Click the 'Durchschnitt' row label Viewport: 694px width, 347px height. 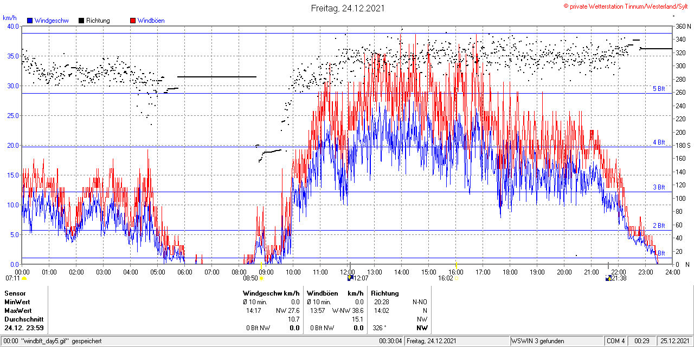[24, 319]
